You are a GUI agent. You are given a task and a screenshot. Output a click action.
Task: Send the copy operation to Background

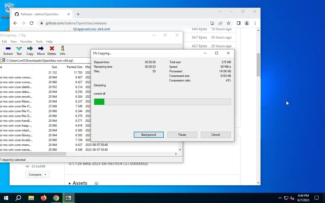click(x=149, y=135)
